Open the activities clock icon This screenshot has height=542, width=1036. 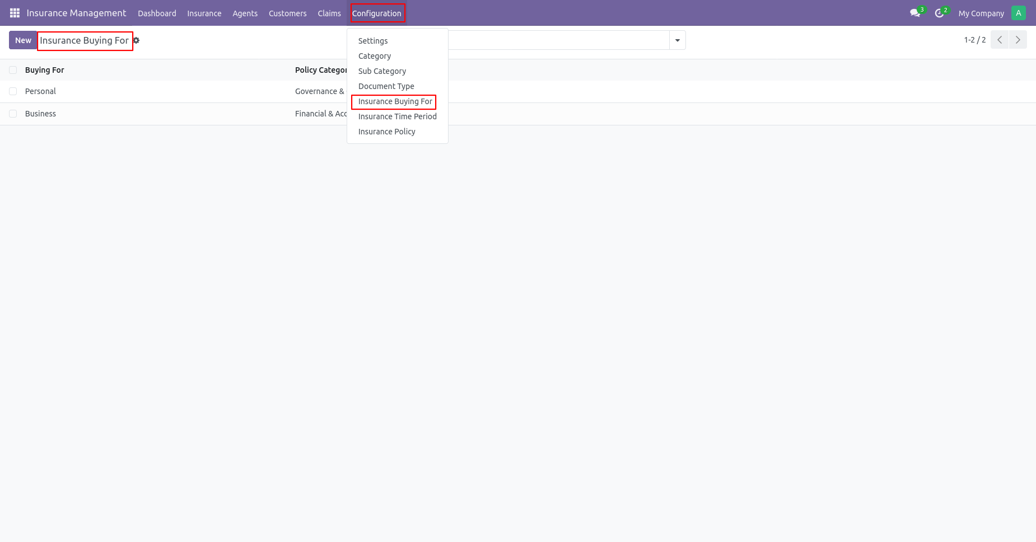click(939, 13)
